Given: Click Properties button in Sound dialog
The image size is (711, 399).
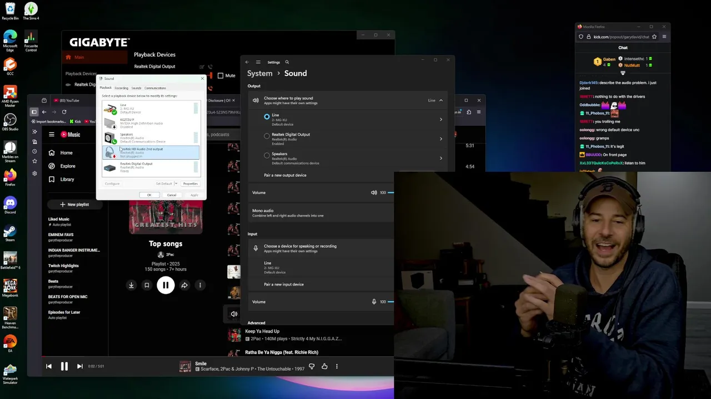Looking at the screenshot, I should click(x=190, y=183).
